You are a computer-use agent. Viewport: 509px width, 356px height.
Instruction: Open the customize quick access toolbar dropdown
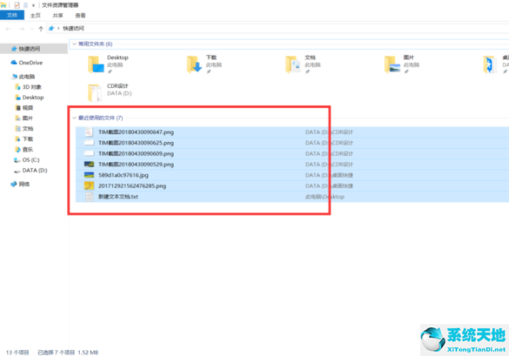click(x=33, y=5)
